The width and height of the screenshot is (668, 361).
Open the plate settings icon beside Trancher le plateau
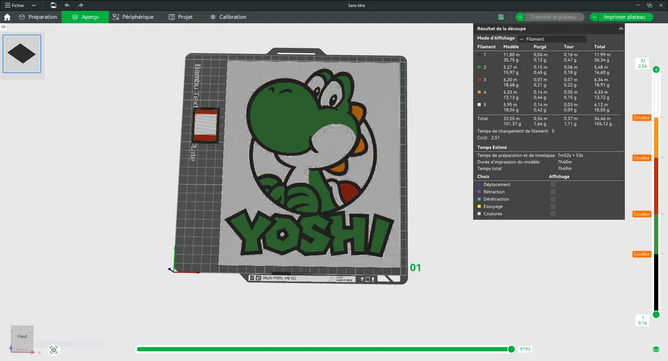point(501,17)
